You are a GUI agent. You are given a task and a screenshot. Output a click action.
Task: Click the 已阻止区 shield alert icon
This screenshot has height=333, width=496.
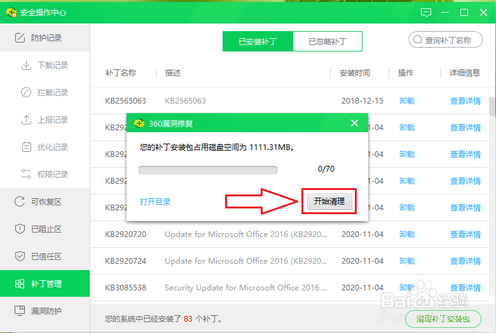pyautogui.click(x=20, y=229)
